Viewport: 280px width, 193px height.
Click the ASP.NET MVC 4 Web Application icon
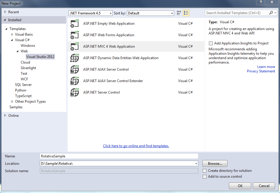click(x=75, y=46)
